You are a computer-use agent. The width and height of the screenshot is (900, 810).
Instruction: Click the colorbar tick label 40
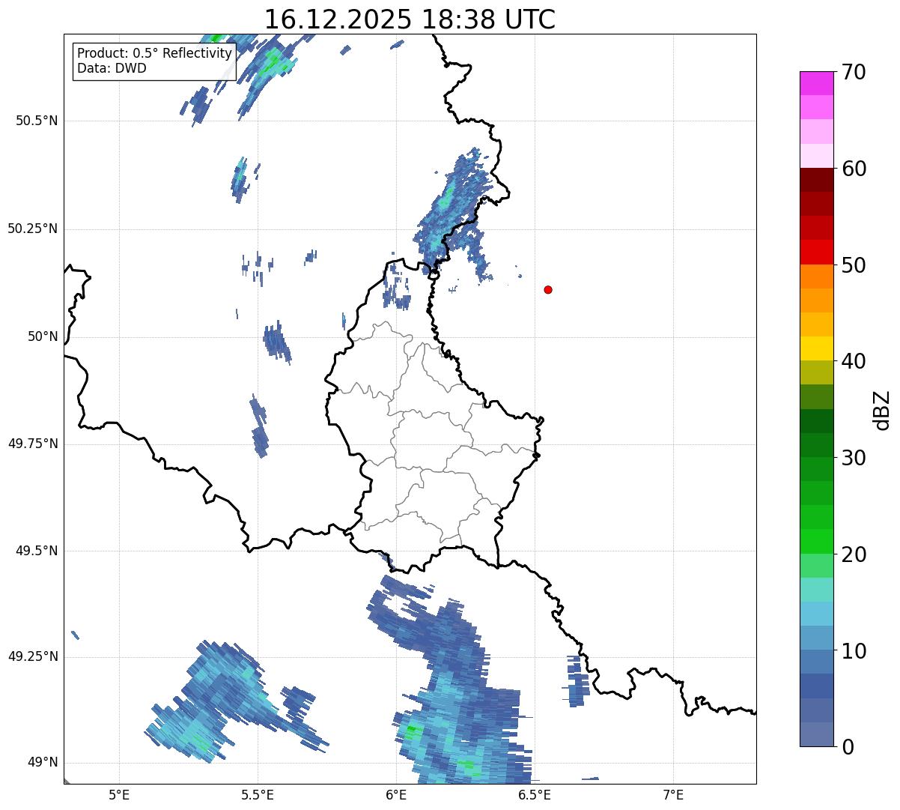854,361
